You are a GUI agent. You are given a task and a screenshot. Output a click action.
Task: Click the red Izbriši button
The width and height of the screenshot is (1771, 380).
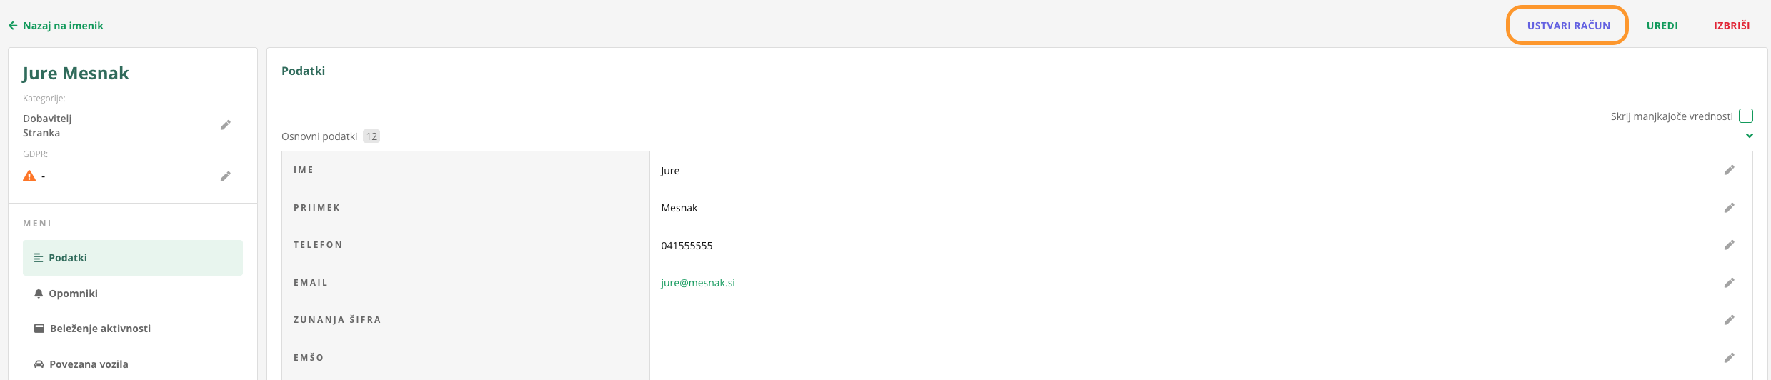[x=1731, y=26]
